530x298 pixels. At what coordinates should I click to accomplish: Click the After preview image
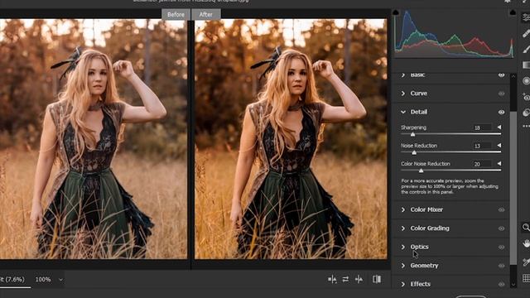(291, 139)
